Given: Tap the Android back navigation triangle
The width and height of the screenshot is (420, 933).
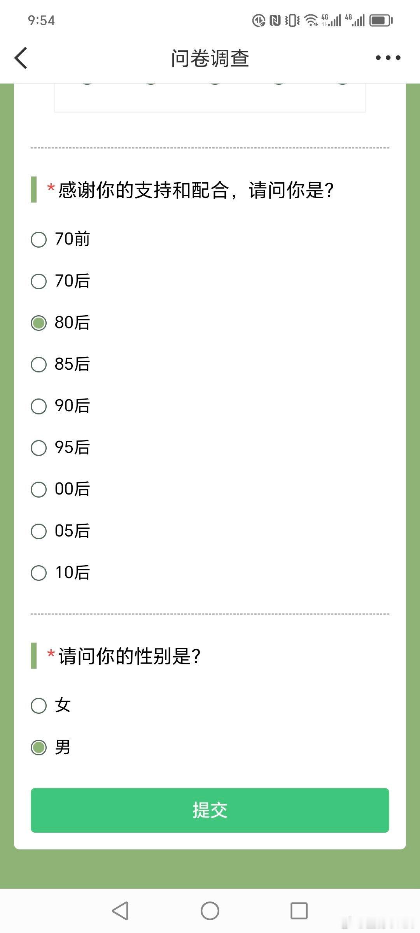Looking at the screenshot, I should coord(120,910).
